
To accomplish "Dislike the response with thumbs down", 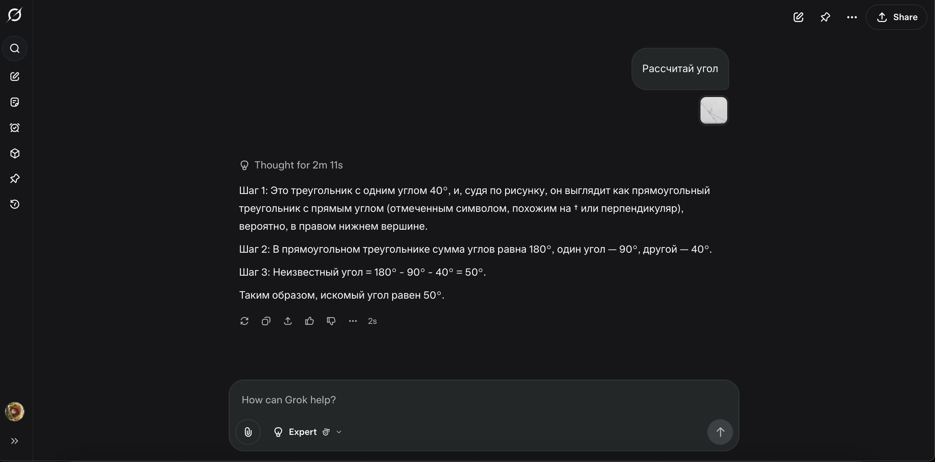I will [331, 321].
